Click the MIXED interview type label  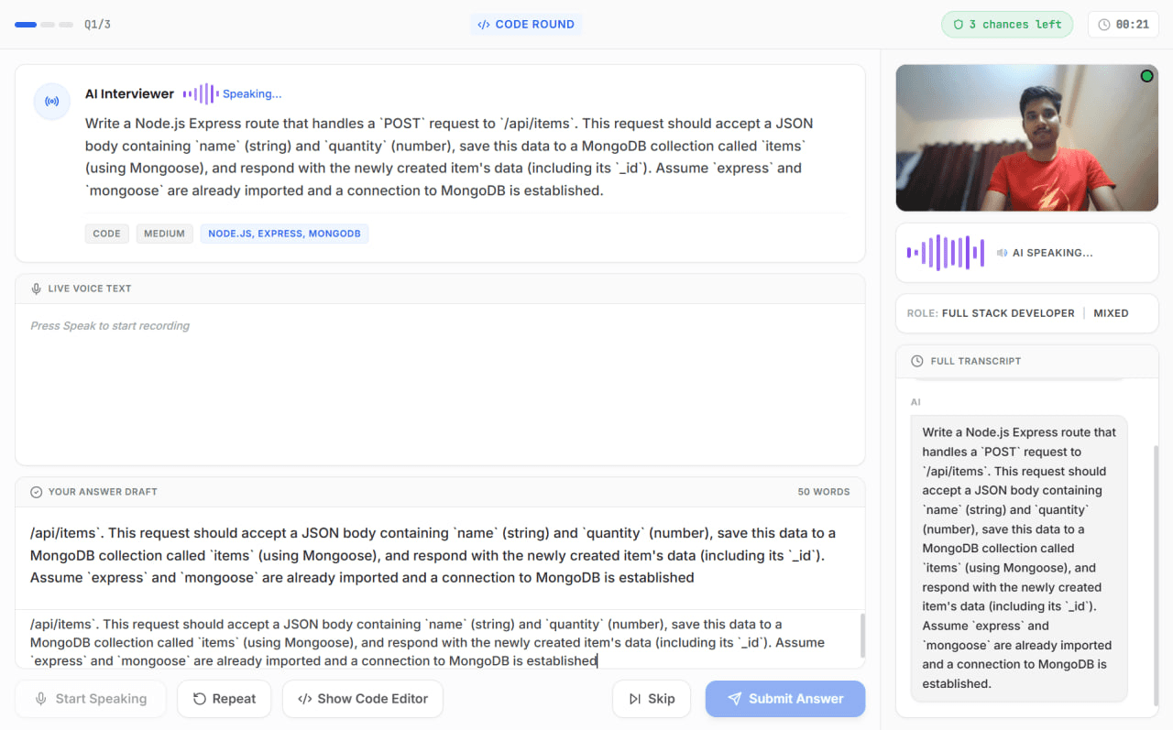point(1111,313)
